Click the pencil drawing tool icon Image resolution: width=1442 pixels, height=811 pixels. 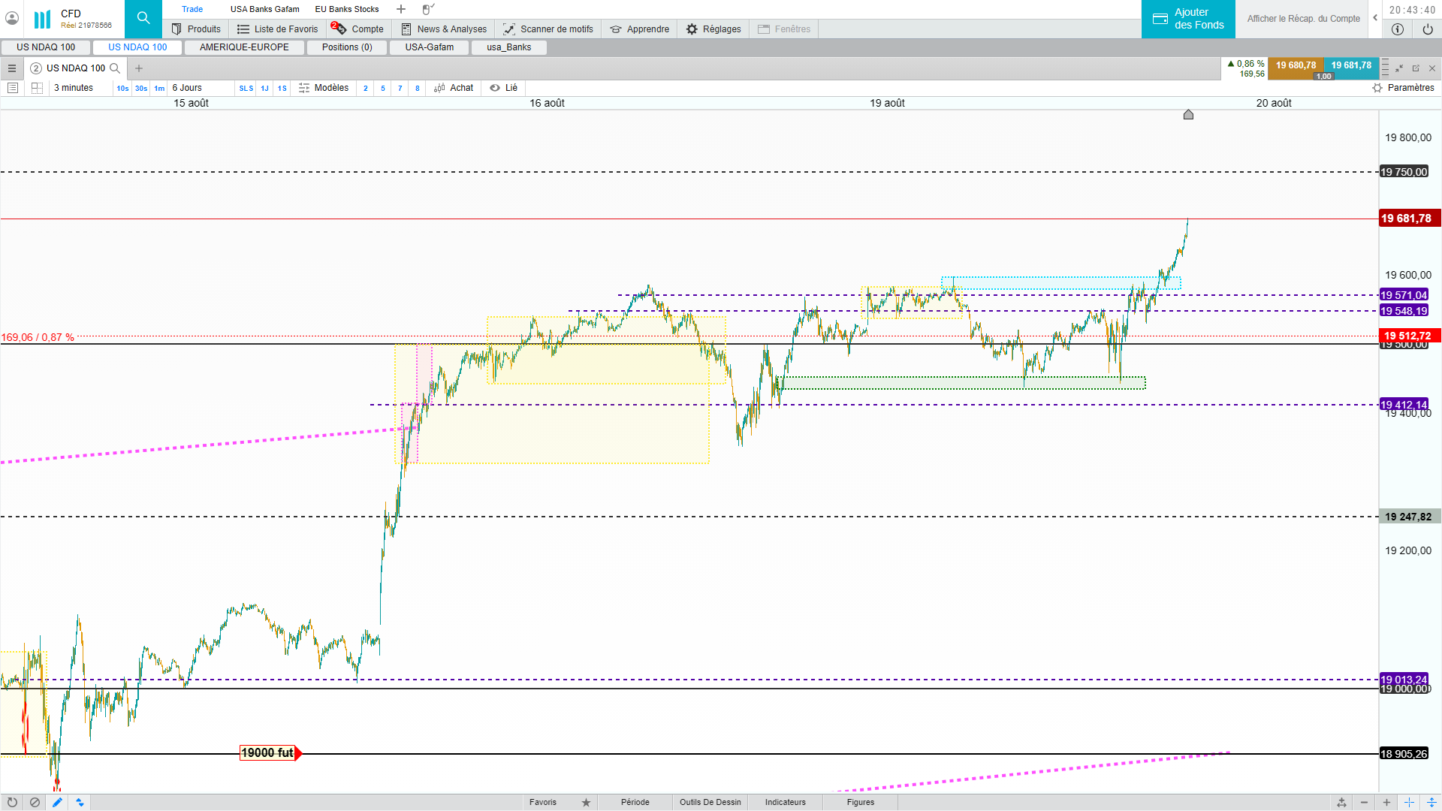pos(57,802)
